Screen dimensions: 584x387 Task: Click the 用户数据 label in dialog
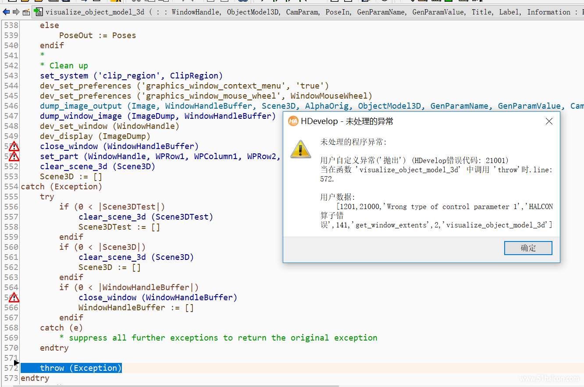tap(338, 197)
